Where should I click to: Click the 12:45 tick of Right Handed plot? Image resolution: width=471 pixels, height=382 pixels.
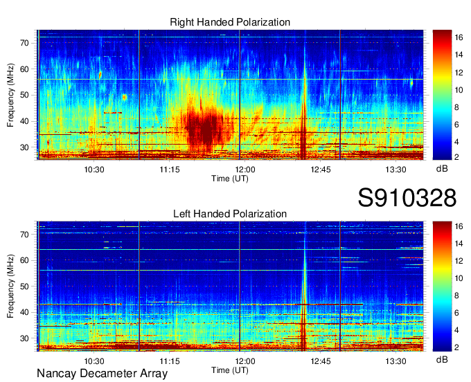321,170
